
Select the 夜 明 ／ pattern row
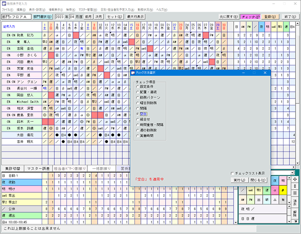point(263,209)
